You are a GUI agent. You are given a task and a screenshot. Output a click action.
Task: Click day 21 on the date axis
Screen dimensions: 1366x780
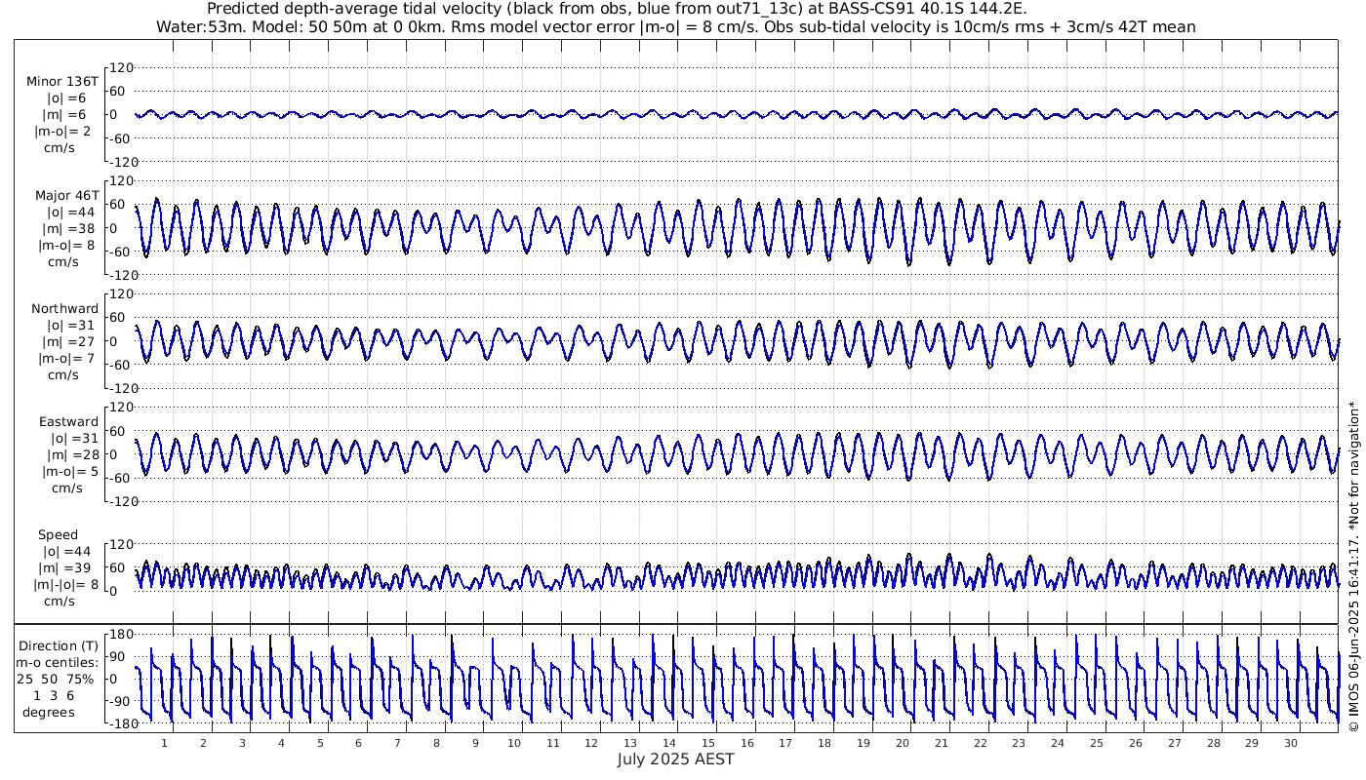[941, 743]
